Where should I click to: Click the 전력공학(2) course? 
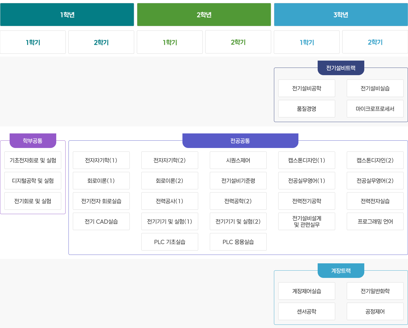click(238, 201)
